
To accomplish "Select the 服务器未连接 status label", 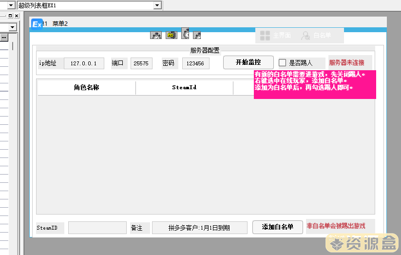I will (350, 62).
